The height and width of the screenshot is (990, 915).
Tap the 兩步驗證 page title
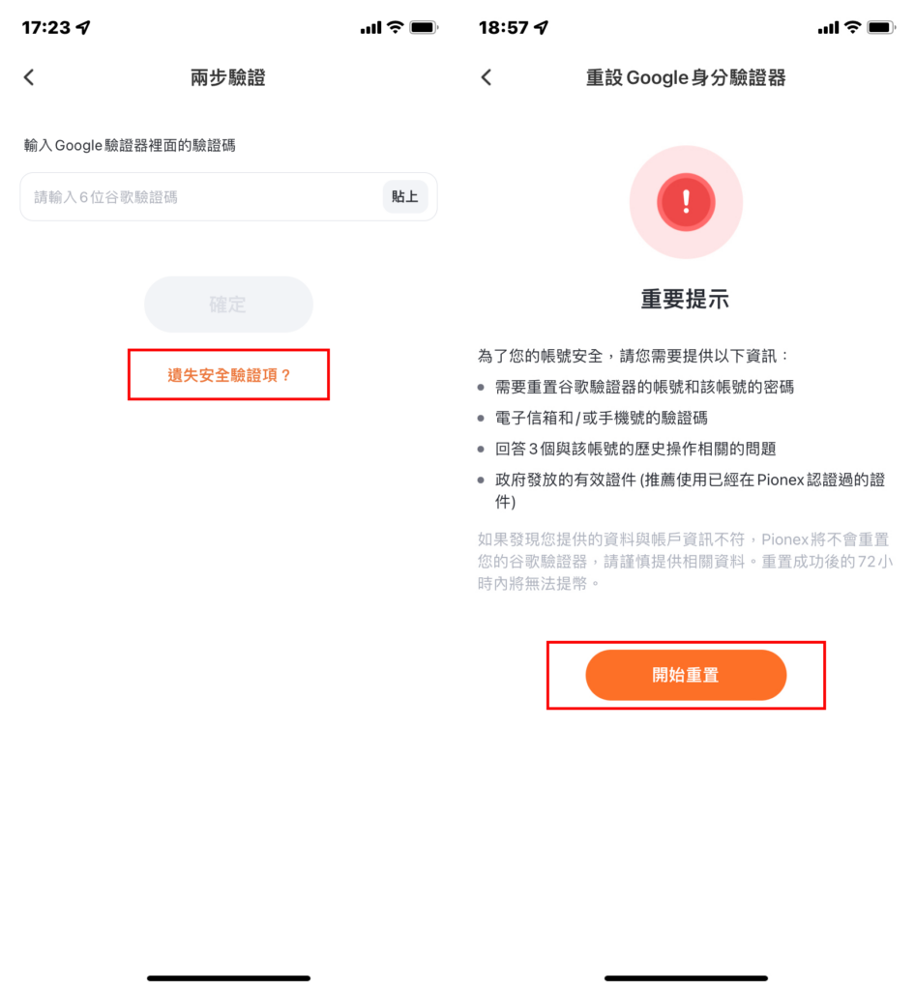point(228,77)
